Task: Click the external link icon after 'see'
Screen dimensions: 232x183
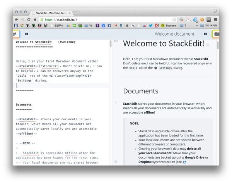Action: [184, 162]
